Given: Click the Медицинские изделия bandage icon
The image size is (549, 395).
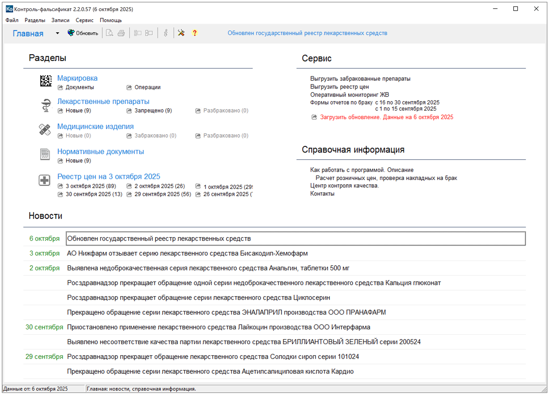Looking at the screenshot, I should coord(45,130).
